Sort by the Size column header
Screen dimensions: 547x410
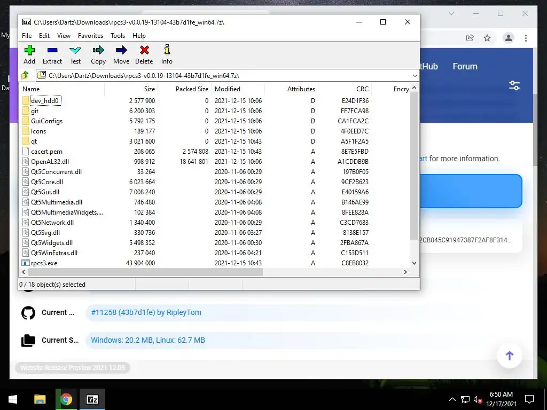pyautogui.click(x=131, y=89)
